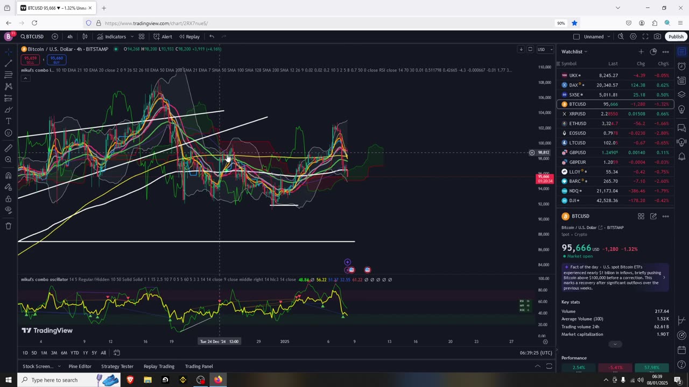The image size is (689, 387).
Task: Select the XRPUSD watchlist row
Action: click(x=615, y=114)
